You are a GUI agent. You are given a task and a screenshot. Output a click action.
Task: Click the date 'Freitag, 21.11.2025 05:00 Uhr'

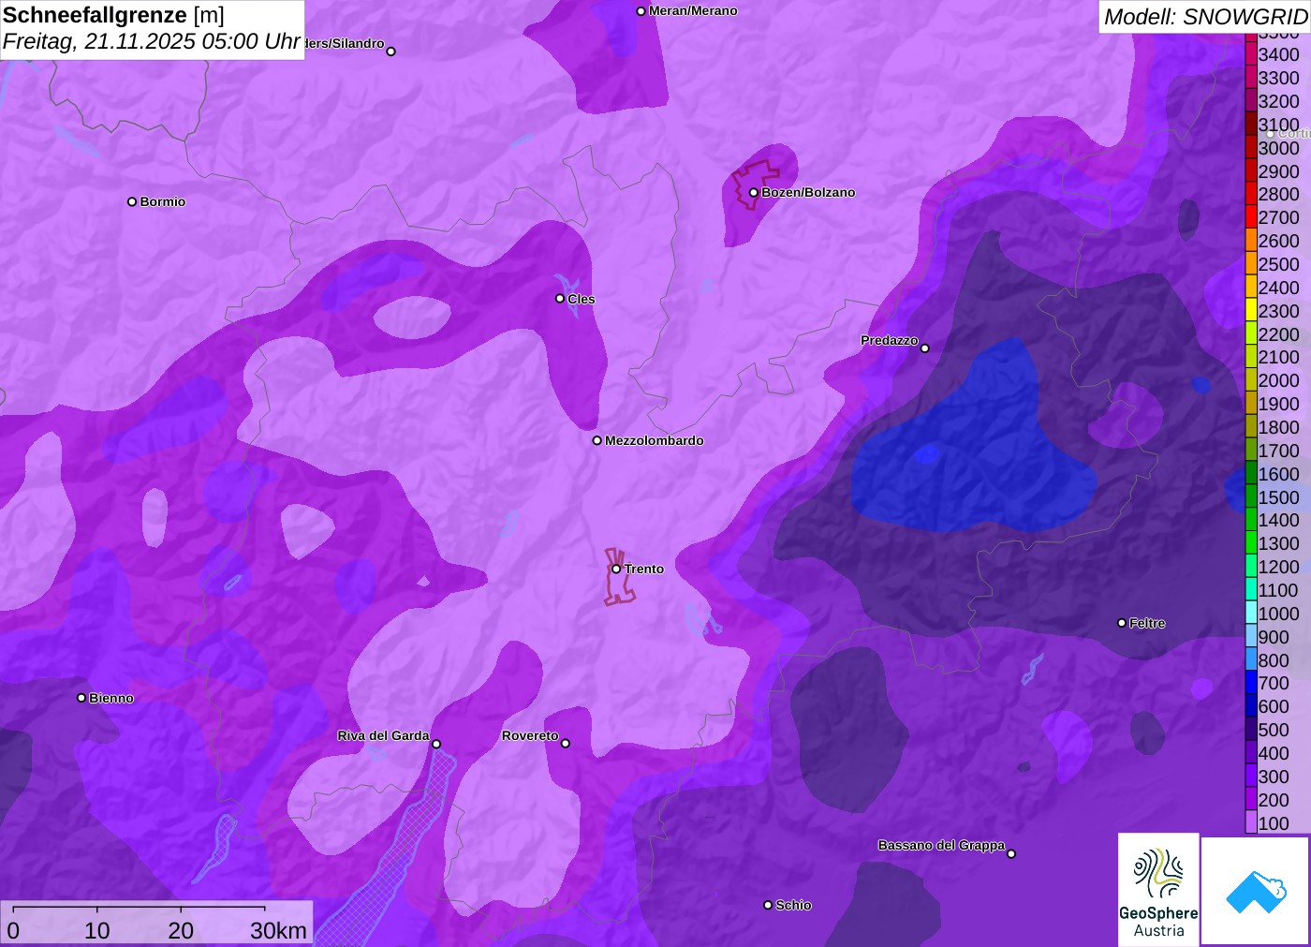point(152,41)
